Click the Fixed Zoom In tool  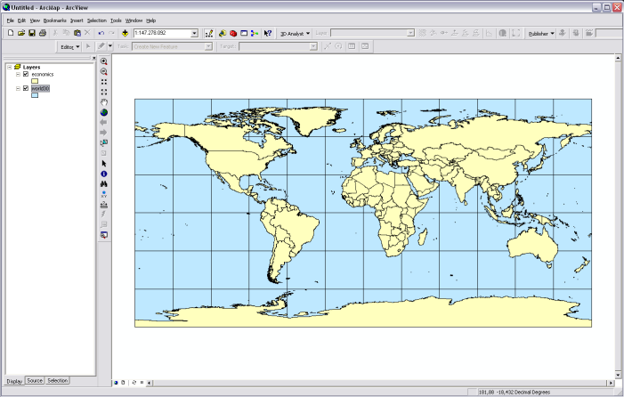pos(104,82)
